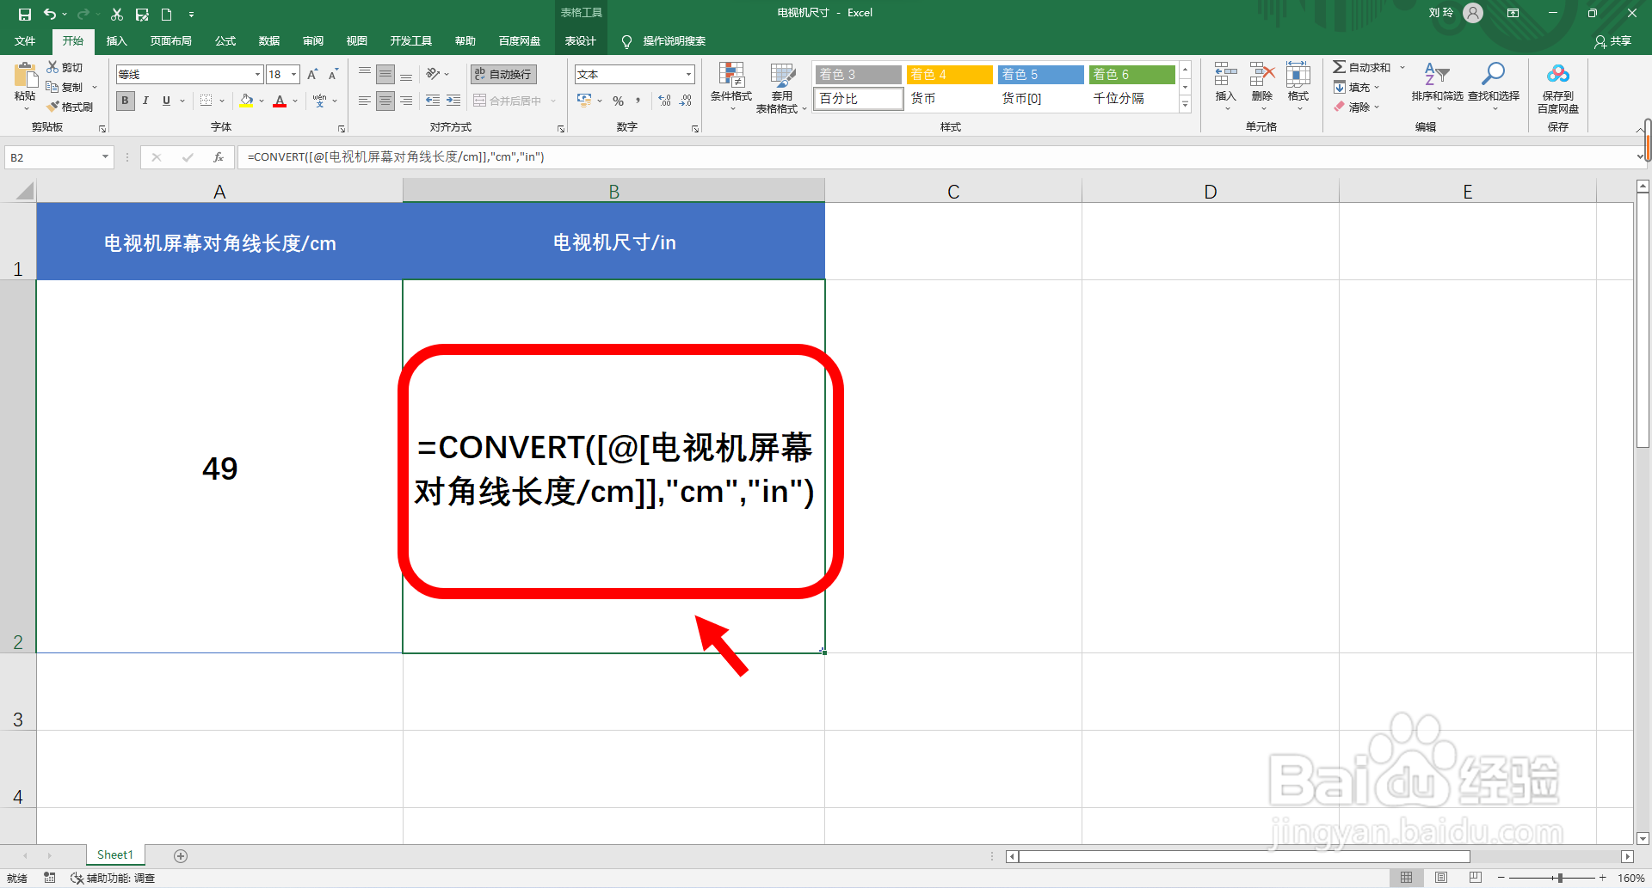Open 条件格式 conditional formatting
Screen dimensions: 1652x888
coord(731,87)
